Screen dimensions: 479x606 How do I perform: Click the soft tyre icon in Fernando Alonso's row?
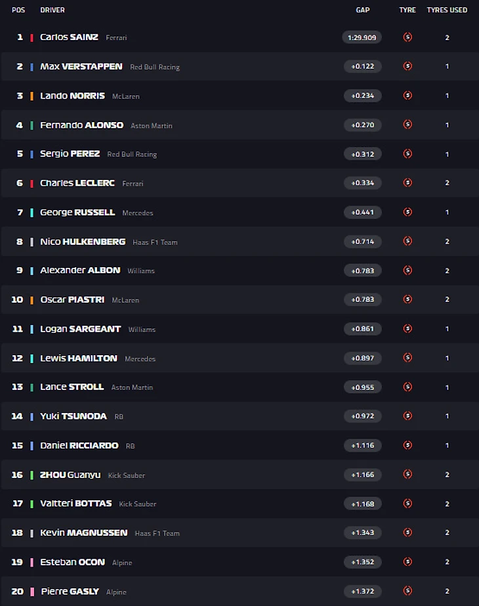(x=407, y=125)
